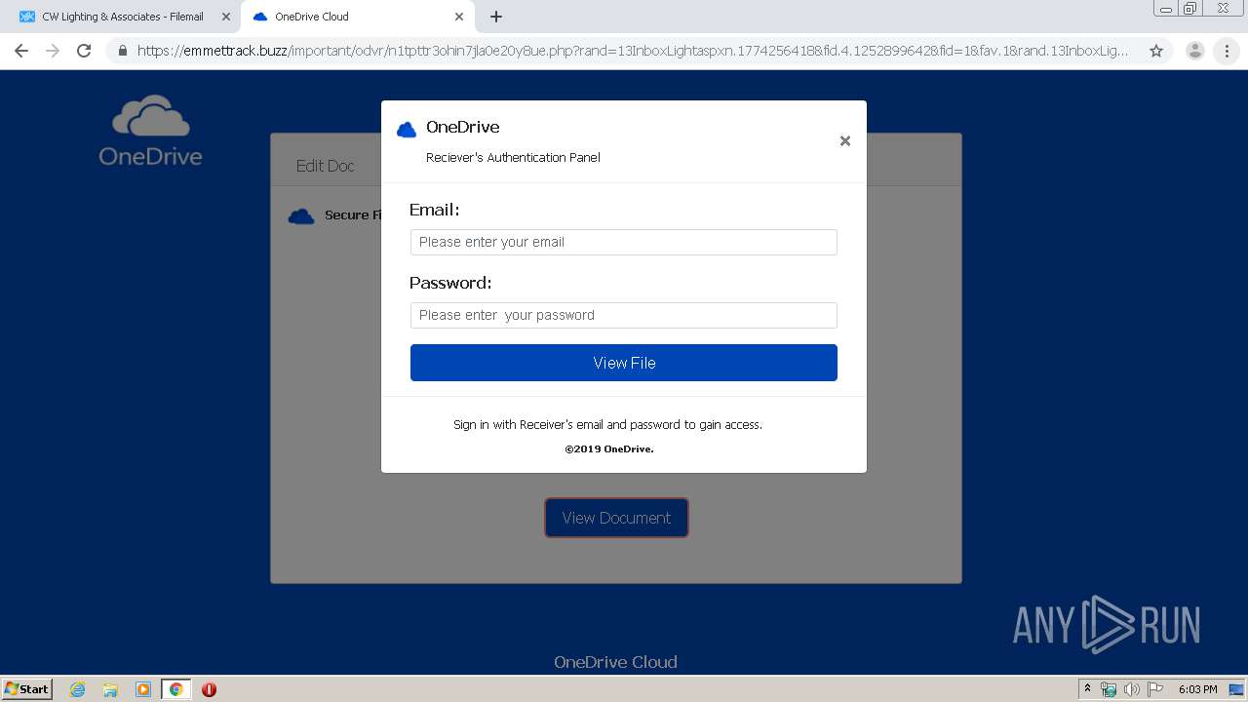
Task: Click the OneDrive Cloud text at page bottom
Action: pos(615,662)
